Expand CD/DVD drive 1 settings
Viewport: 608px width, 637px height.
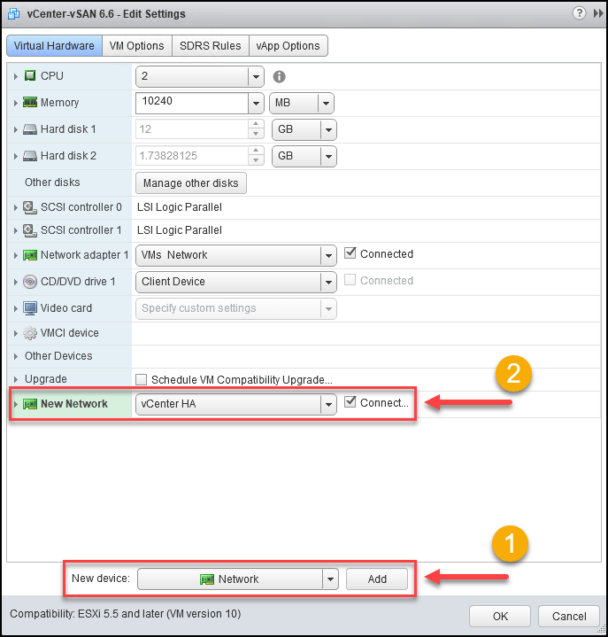15,282
